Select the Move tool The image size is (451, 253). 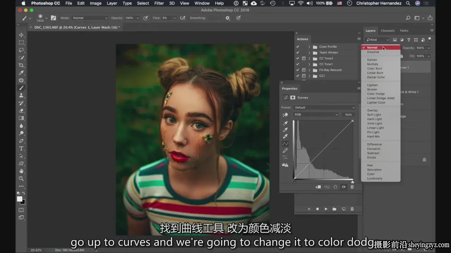[x=21, y=35]
